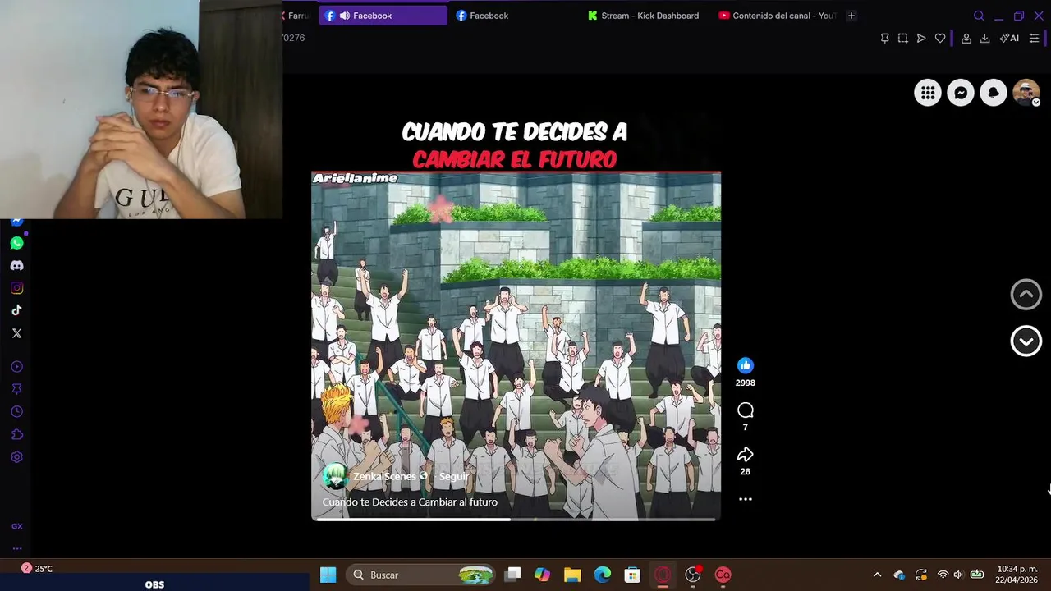
Task: Open weather widget showing 25°C
Action: (37, 568)
